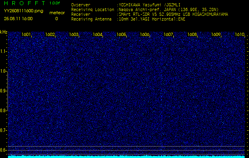Select the version label 1.0.0f
The height and width of the screenshot is (158, 249).
click(55, 3)
